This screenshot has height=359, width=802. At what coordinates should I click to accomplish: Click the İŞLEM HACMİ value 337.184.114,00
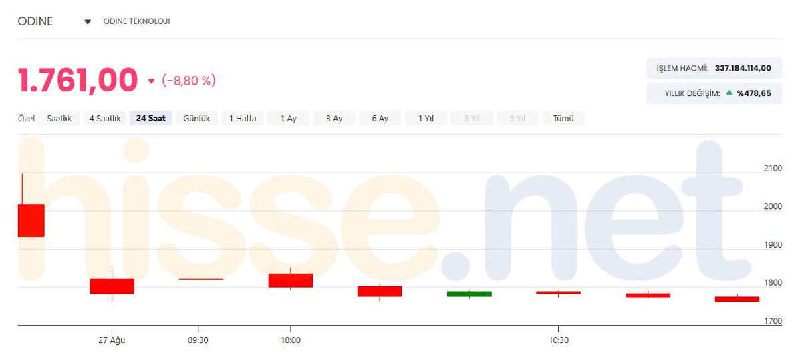pos(743,68)
